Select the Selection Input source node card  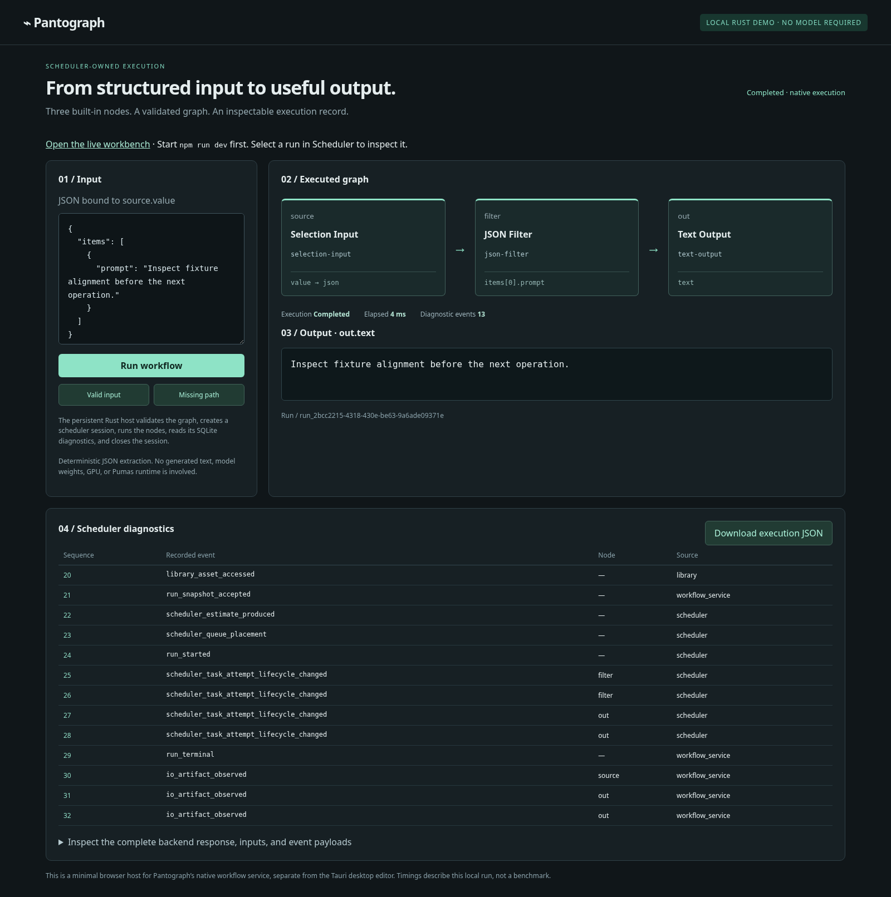(363, 247)
